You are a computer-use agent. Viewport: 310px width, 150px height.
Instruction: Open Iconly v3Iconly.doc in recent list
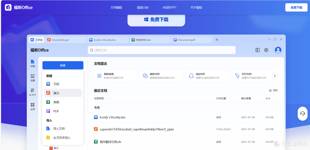click(x=113, y=117)
